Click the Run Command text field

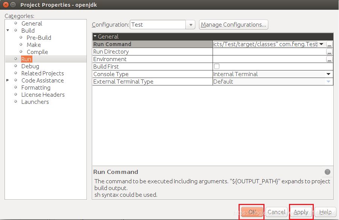tap(265, 44)
